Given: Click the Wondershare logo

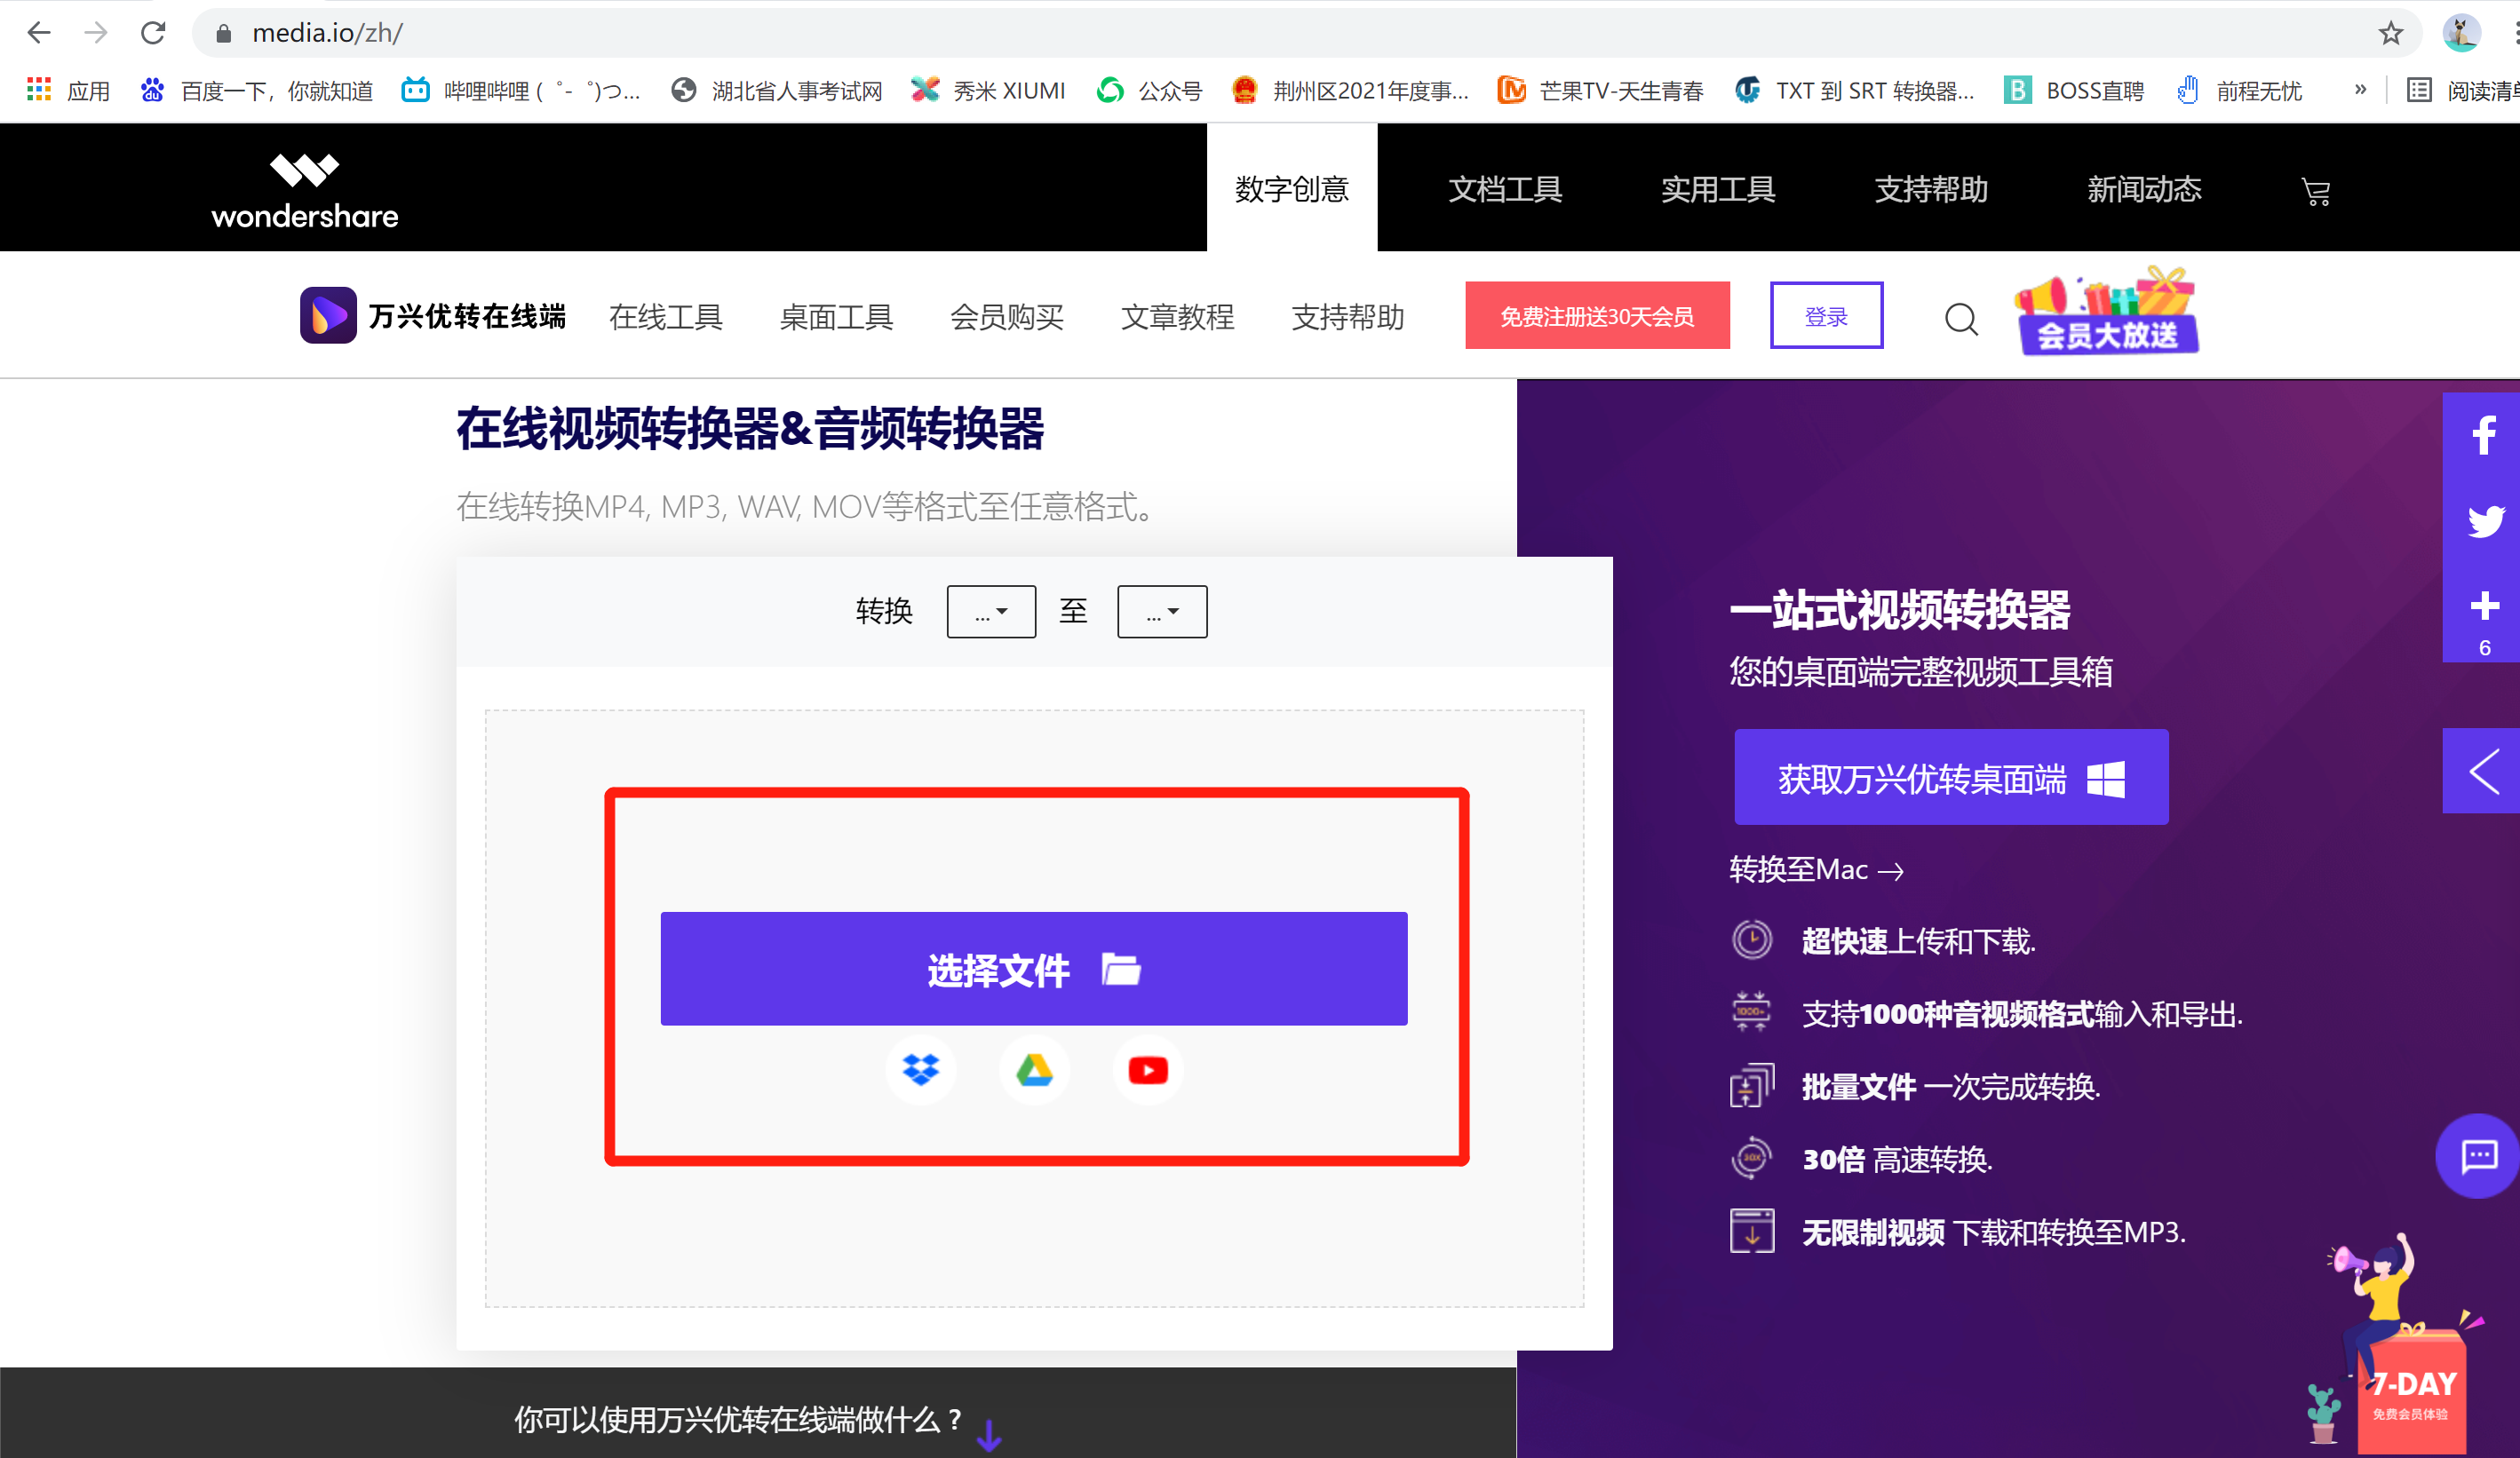Looking at the screenshot, I should click(304, 188).
